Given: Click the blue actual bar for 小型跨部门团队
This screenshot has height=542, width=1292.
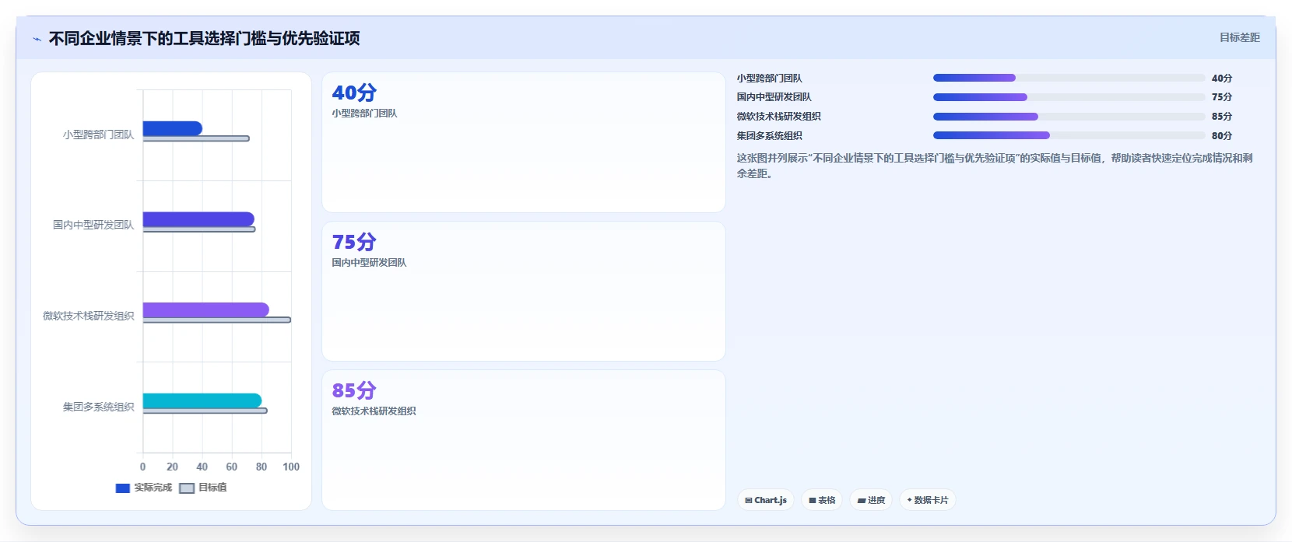Looking at the screenshot, I should coord(173,128).
